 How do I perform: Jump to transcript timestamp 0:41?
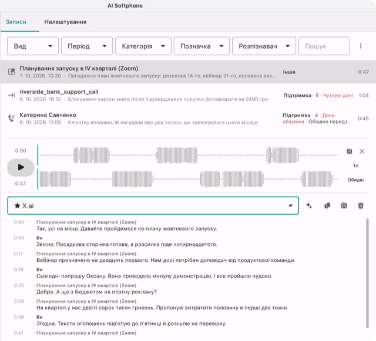click(18, 333)
